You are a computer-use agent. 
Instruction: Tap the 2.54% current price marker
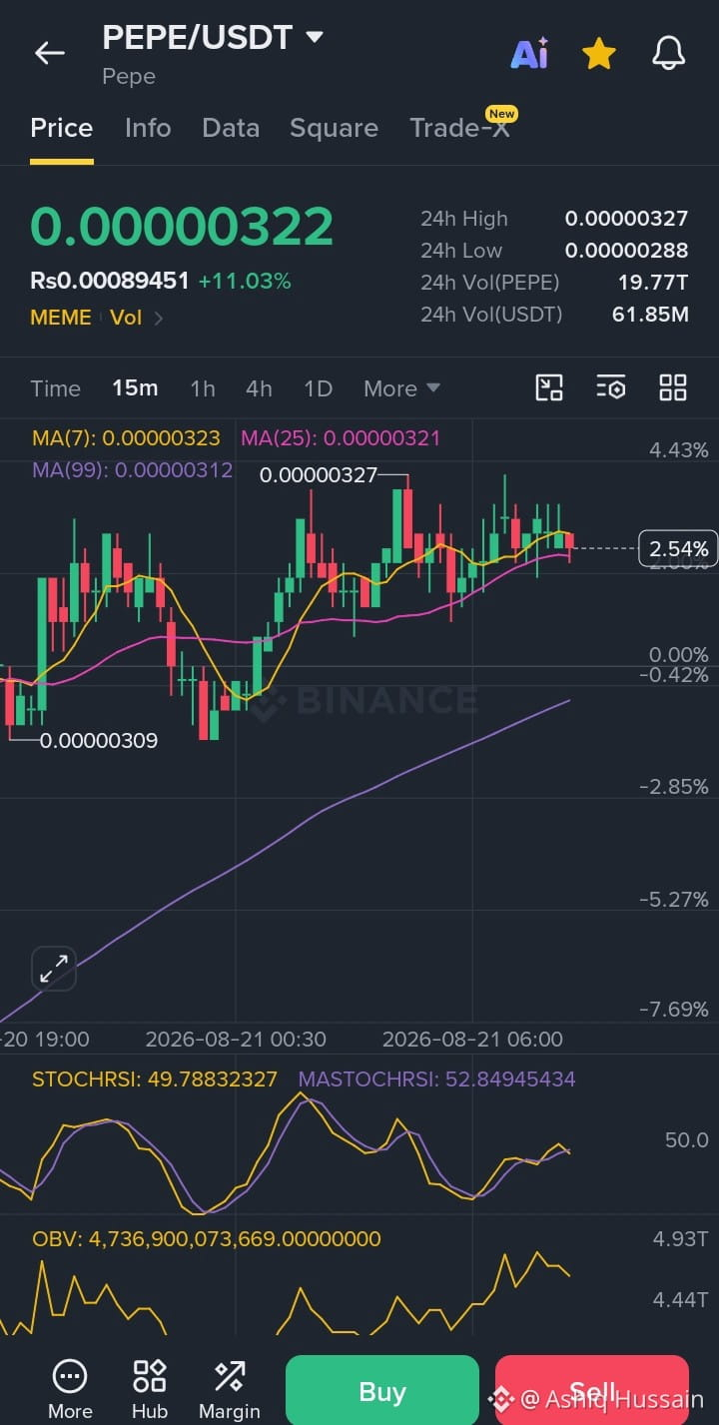(x=678, y=549)
